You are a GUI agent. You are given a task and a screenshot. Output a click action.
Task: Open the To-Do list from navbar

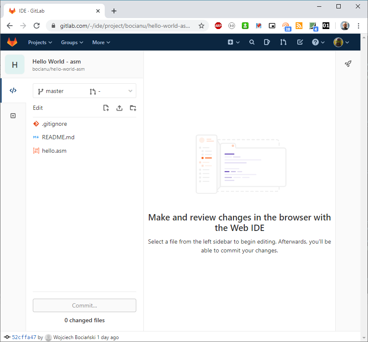pyautogui.click(x=300, y=42)
